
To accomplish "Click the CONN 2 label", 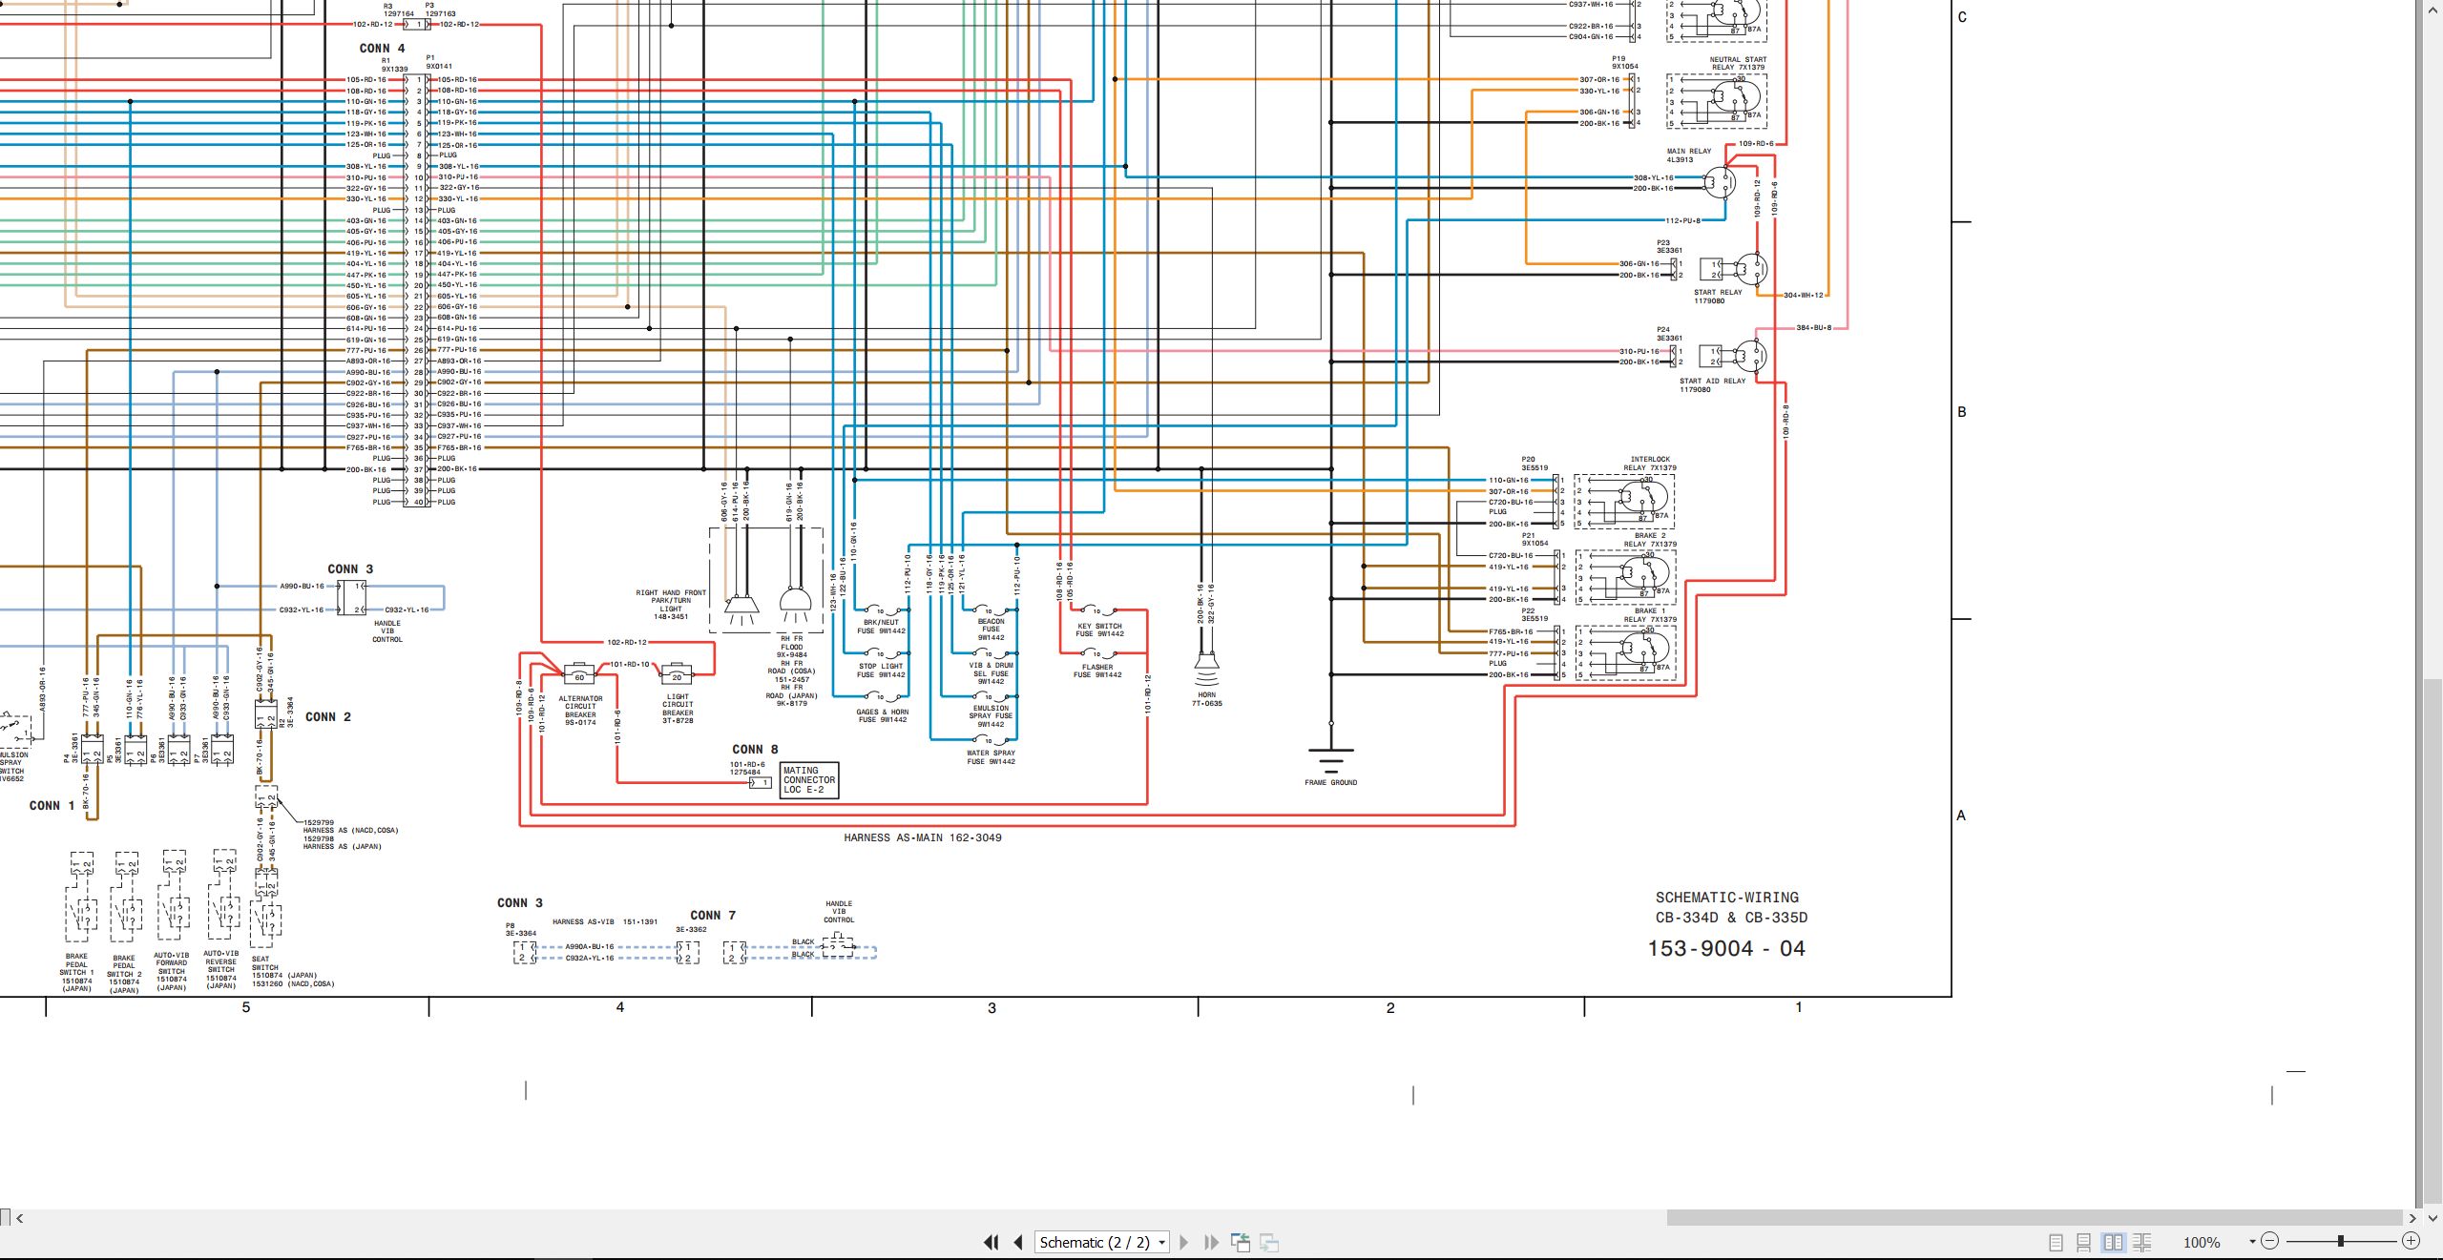I will pos(328,716).
